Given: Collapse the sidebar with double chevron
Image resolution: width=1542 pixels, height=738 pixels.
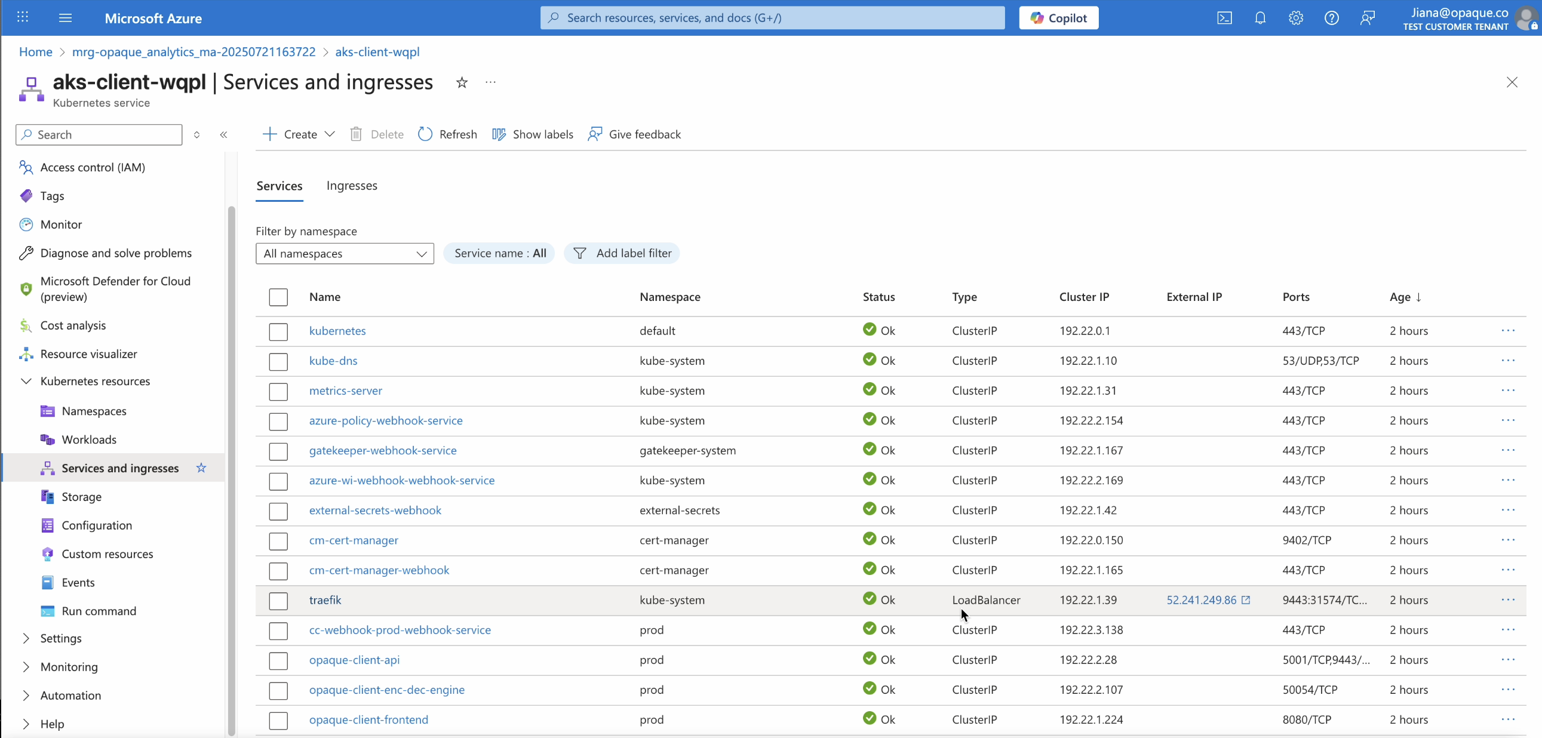Looking at the screenshot, I should point(223,135).
